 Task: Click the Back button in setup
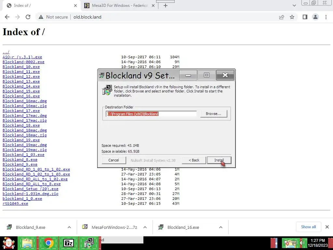[194, 160]
